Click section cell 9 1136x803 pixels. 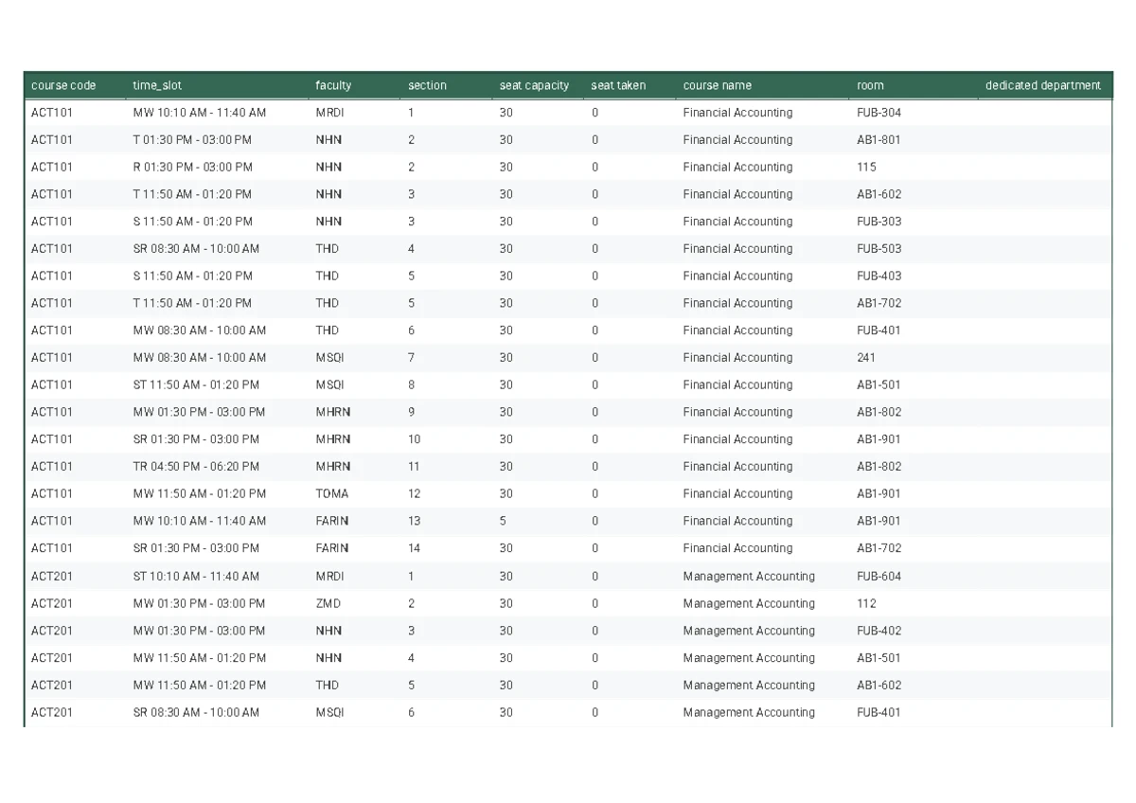point(411,413)
